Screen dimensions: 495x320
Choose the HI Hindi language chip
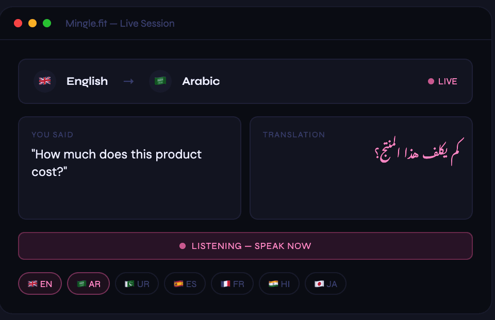279,284
